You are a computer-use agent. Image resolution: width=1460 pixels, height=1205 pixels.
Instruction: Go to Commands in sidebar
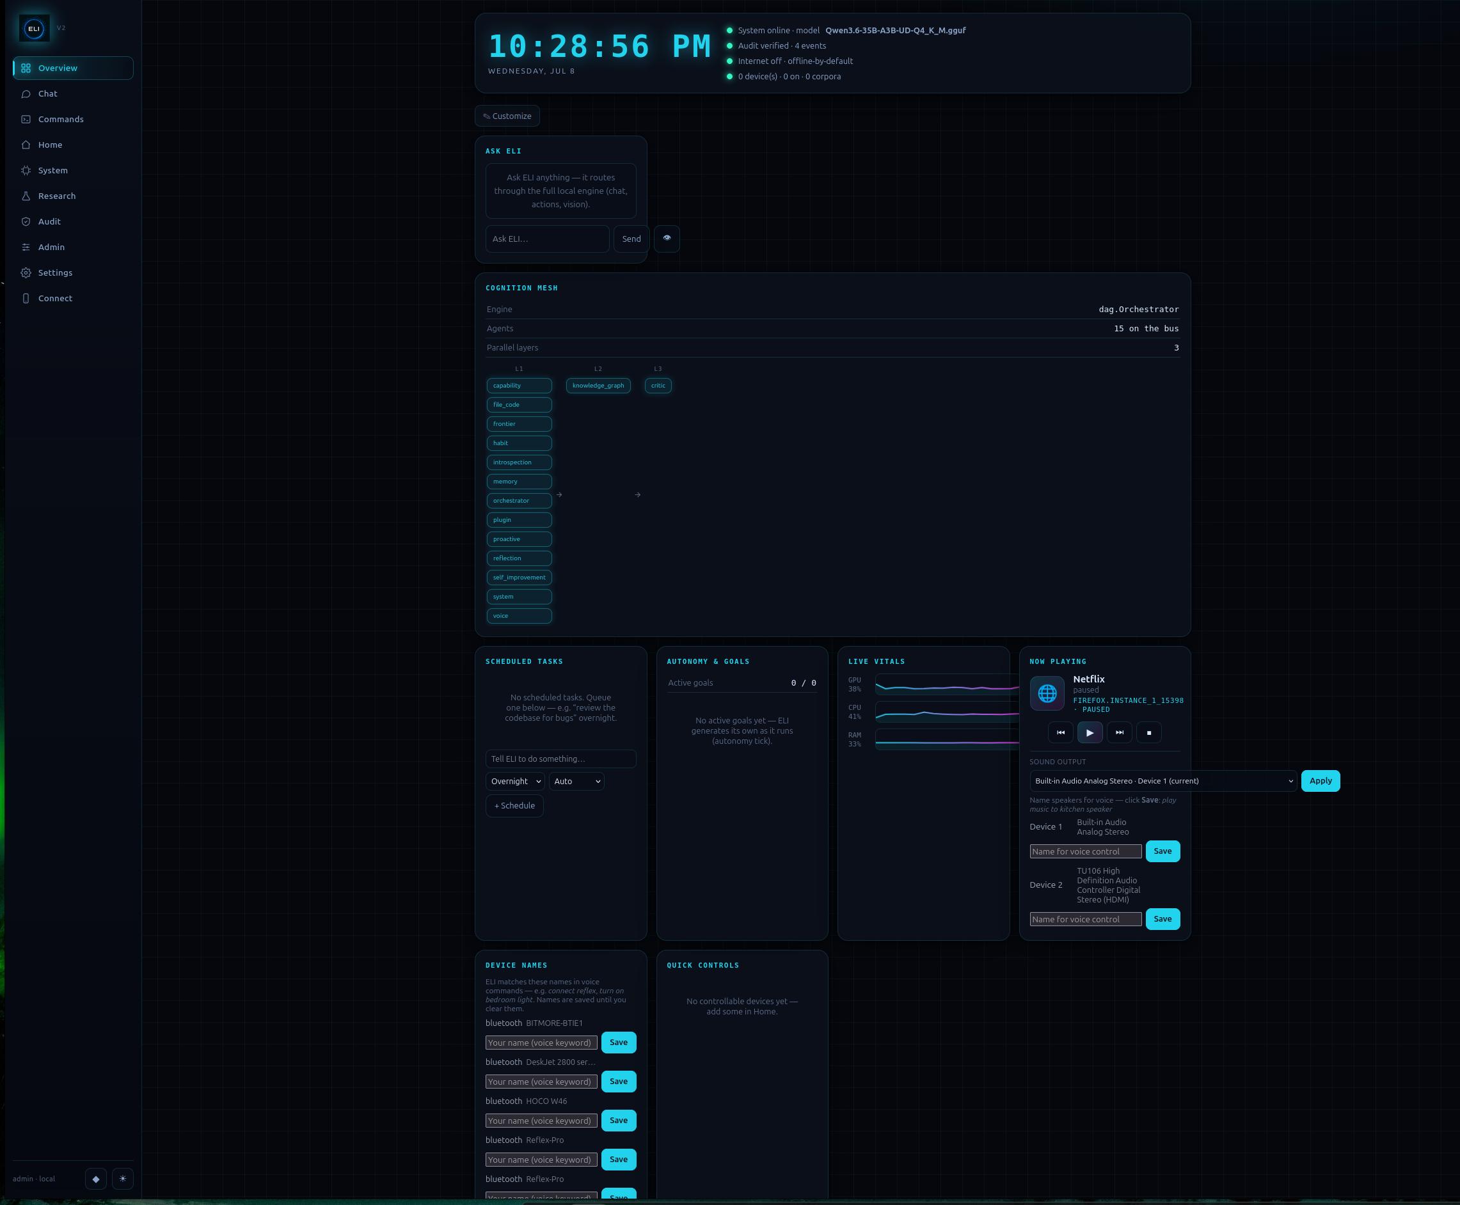coord(73,120)
